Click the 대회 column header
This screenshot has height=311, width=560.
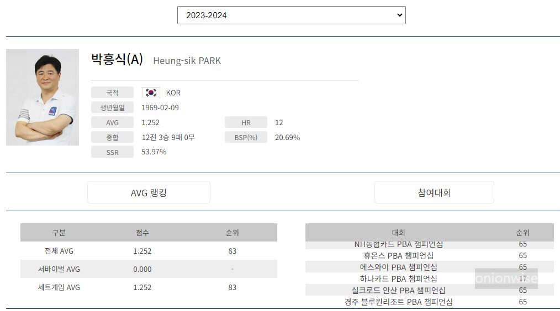[398, 233]
